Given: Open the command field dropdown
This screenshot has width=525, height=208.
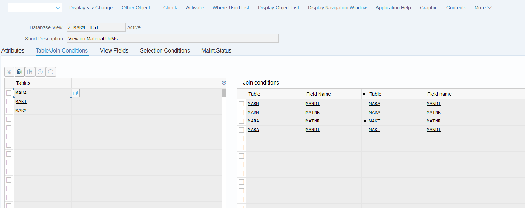Looking at the screenshot, I should coord(58,8).
